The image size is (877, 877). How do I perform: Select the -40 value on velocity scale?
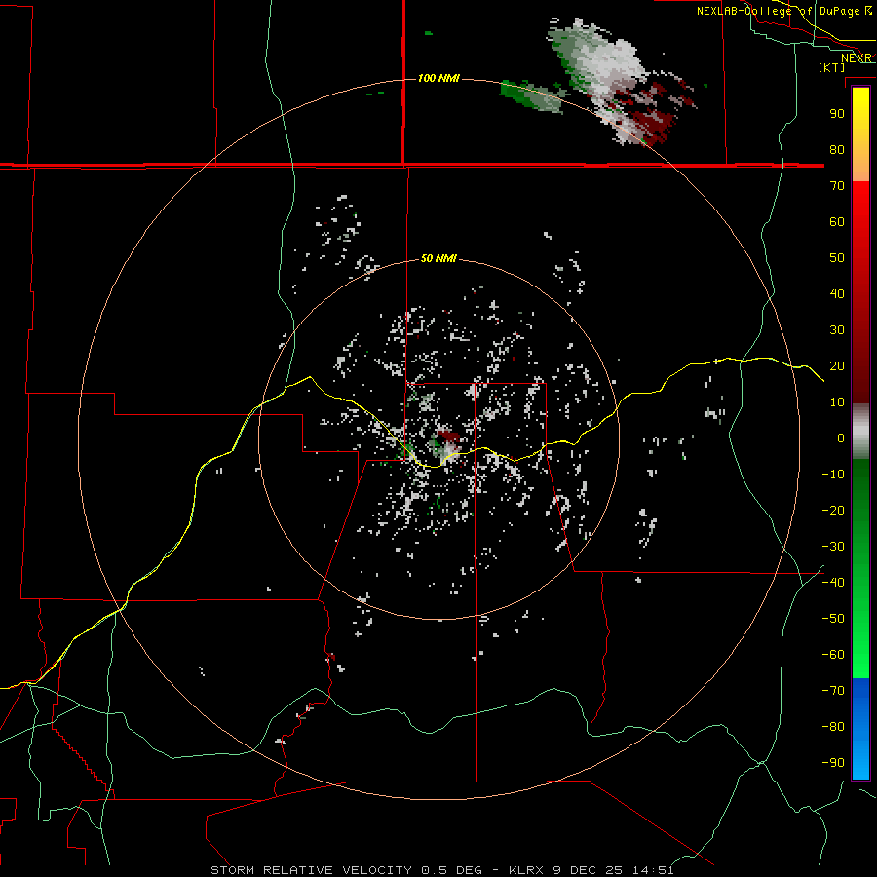click(833, 583)
